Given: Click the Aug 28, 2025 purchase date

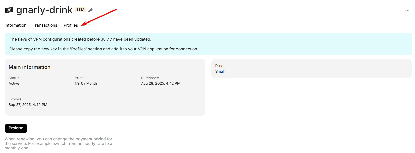Looking at the screenshot, I should coord(161,83).
